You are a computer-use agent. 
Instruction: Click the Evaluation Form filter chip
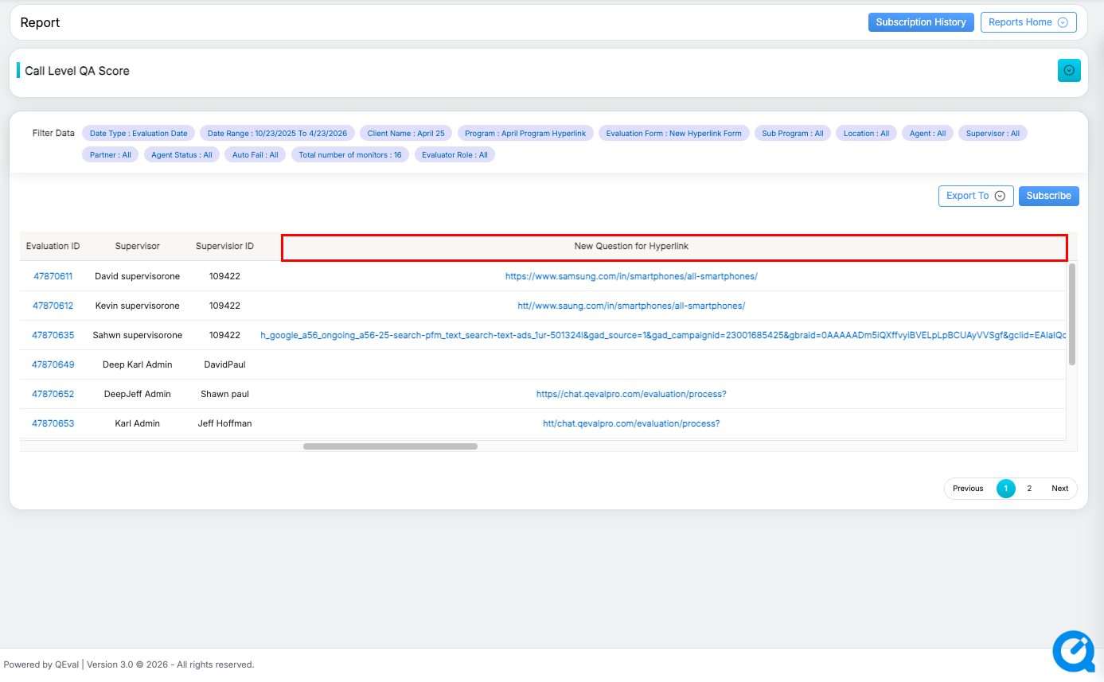673,134
